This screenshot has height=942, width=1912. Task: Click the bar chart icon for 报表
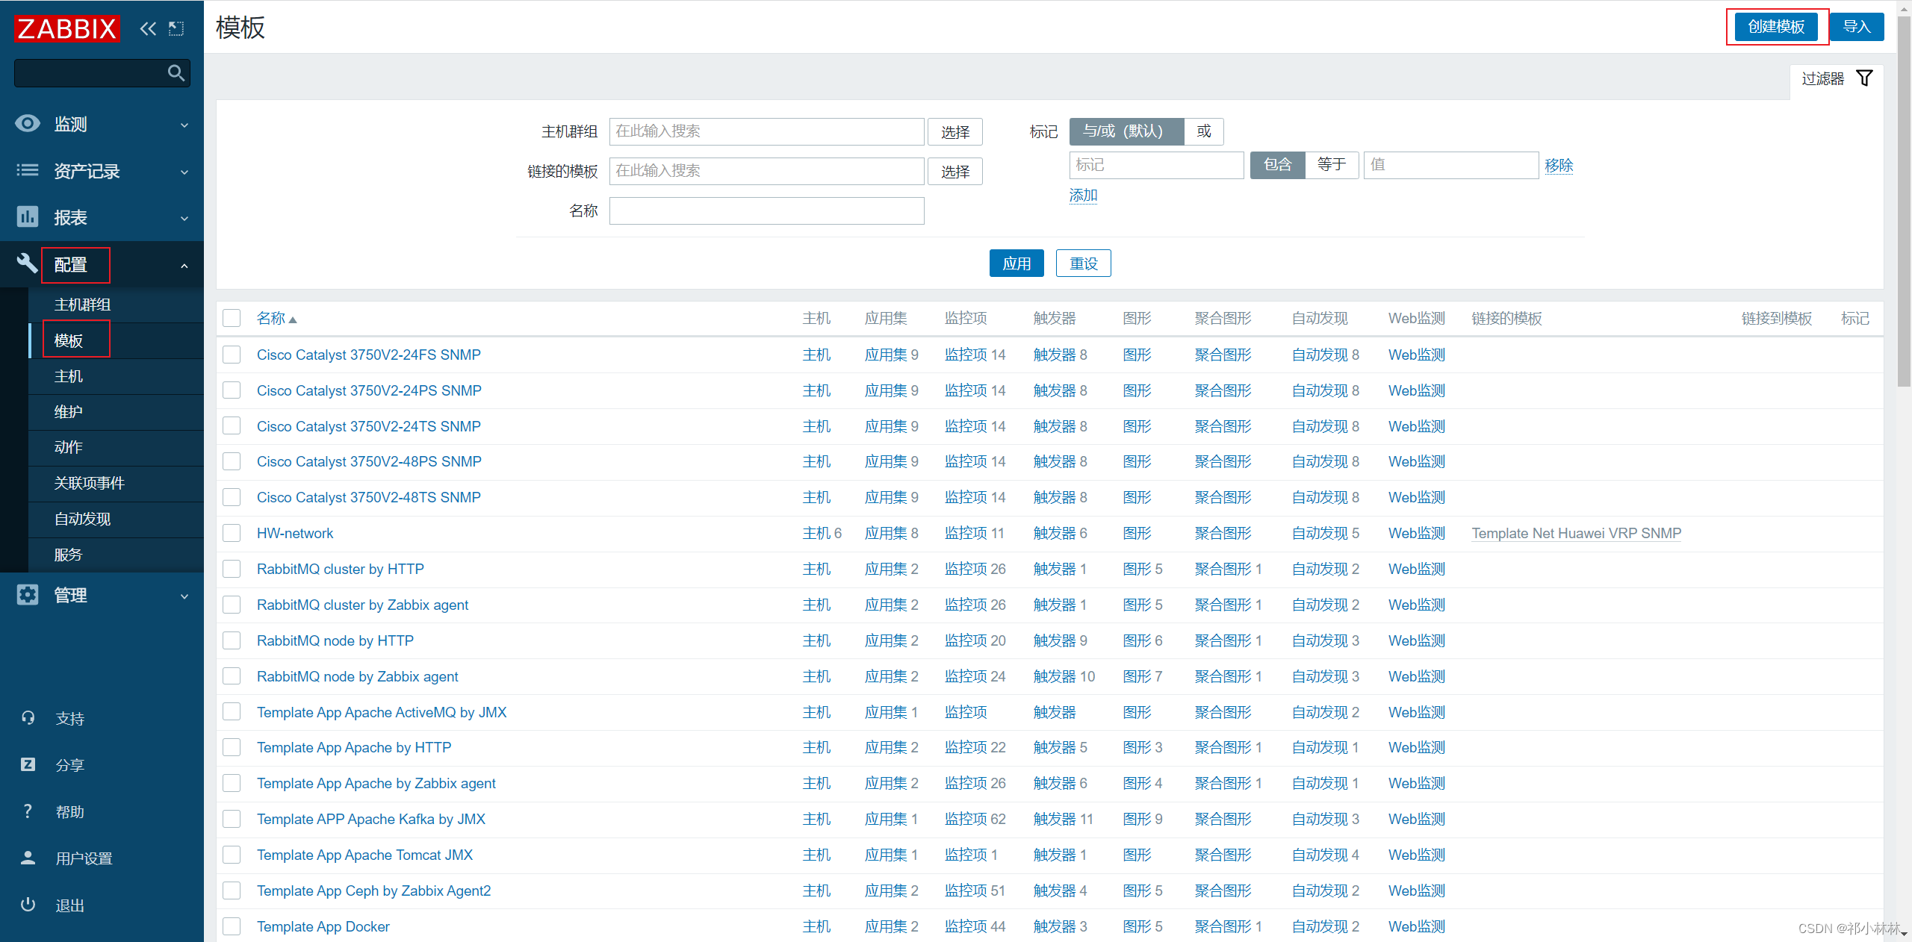click(28, 217)
